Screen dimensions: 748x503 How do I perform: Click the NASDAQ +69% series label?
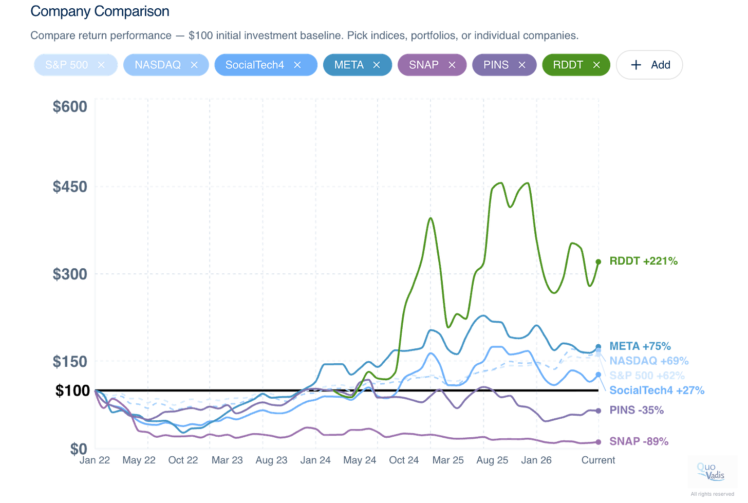(x=649, y=361)
